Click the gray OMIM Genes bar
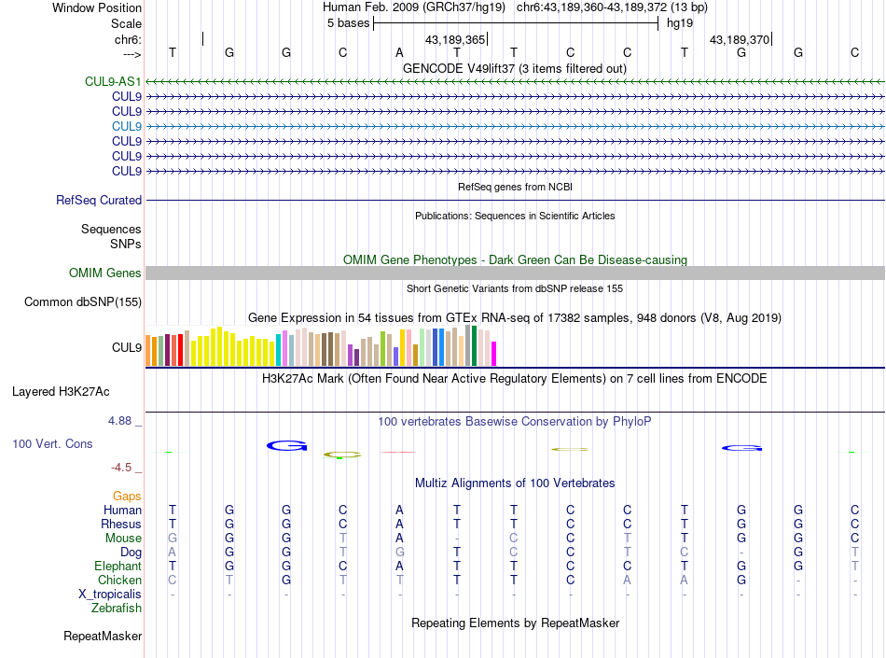The height and width of the screenshot is (658, 886). click(515, 273)
